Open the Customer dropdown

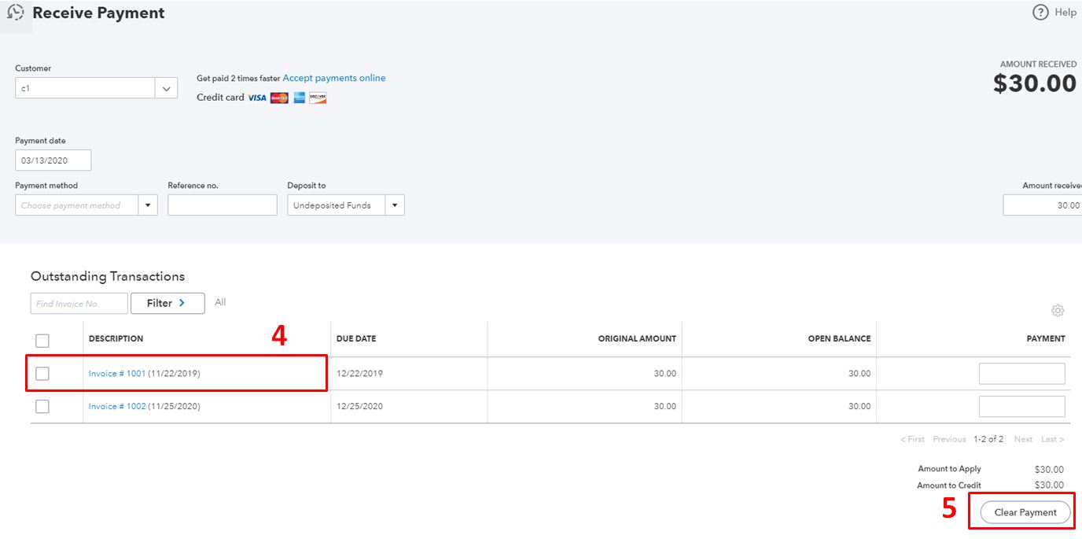point(165,88)
